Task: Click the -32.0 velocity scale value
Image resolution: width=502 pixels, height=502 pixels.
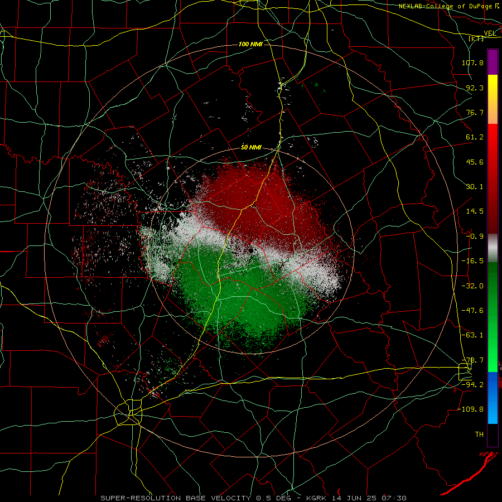Action: pyautogui.click(x=472, y=286)
